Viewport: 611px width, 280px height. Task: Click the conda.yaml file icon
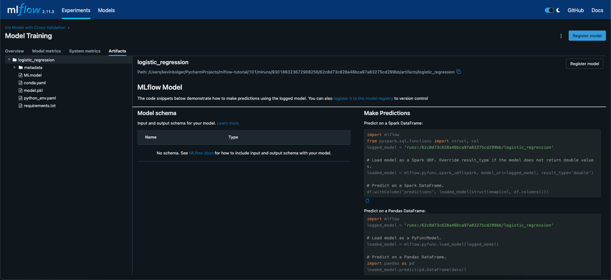pos(21,83)
